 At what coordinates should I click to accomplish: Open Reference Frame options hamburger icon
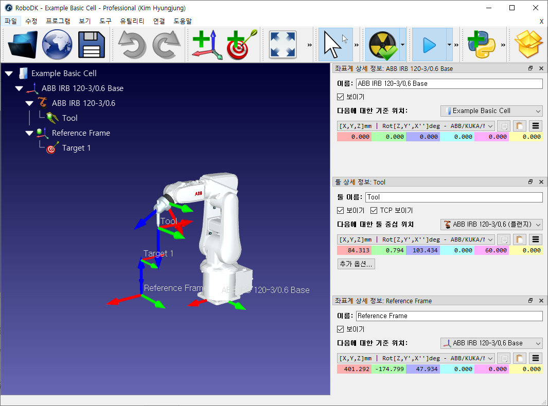tap(536, 358)
